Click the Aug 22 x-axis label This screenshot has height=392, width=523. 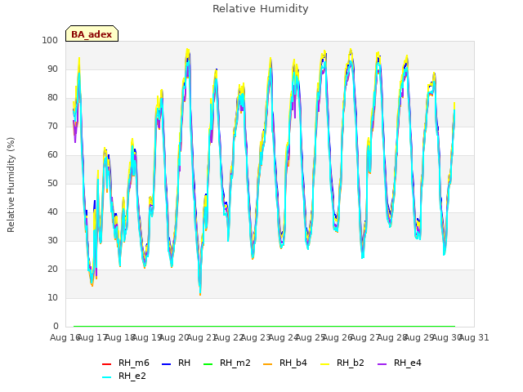click(229, 337)
